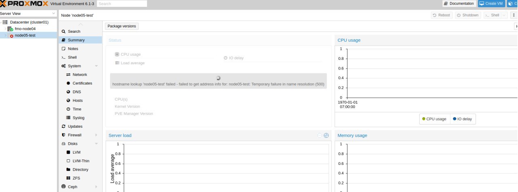Open the Summary menu item
Image resolution: width=518 pixels, height=192 pixels.
80,40
